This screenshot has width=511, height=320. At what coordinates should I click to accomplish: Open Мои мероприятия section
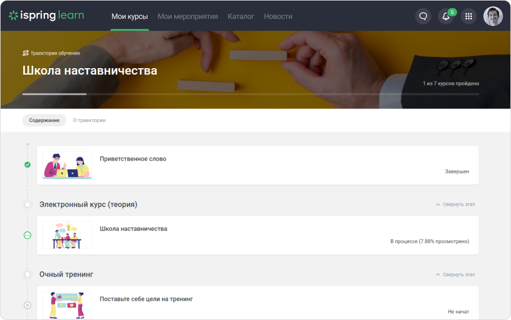click(x=188, y=17)
